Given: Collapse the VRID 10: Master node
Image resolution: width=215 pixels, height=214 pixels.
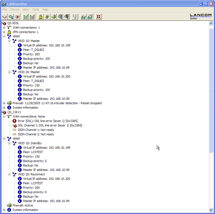Looking at the screenshot, I should pos(9,41).
